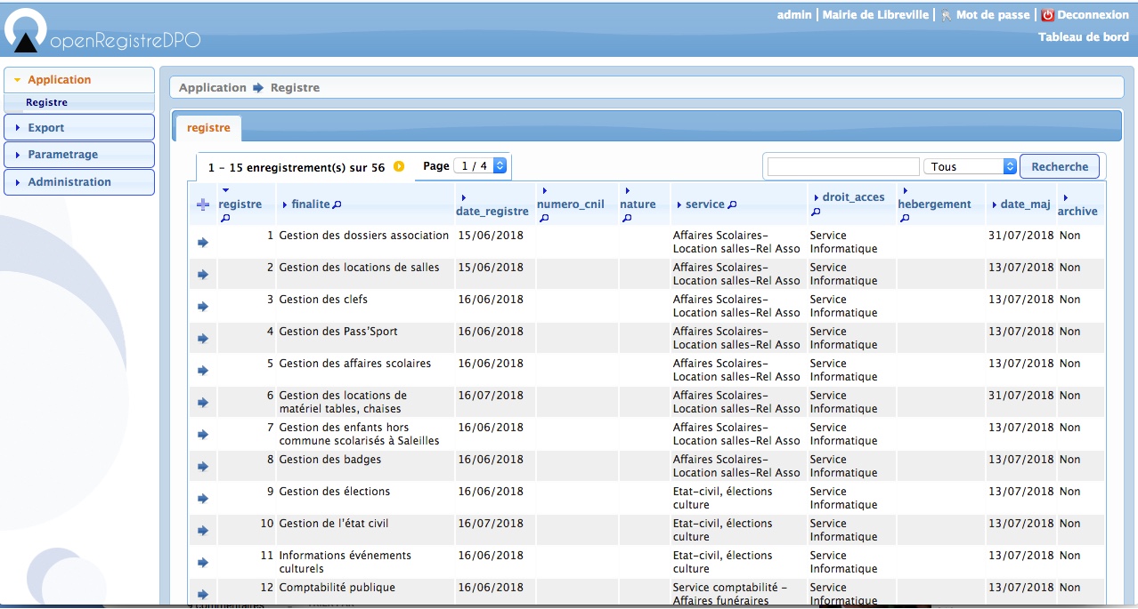1138x609 pixels.
Task: Click the magnifier icon in the registre column
Action: pyautogui.click(x=225, y=218)
